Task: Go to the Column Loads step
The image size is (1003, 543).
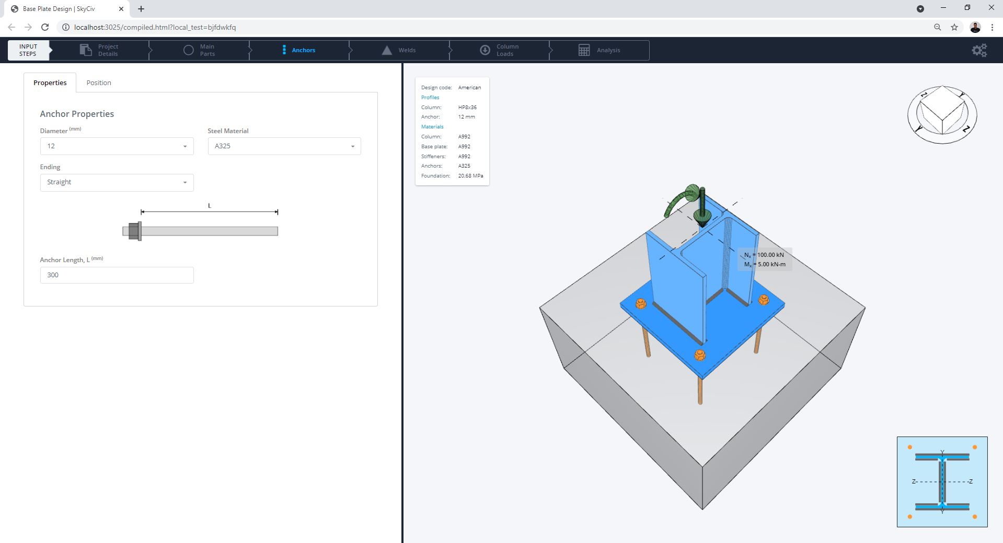Action: coord(485,50)
